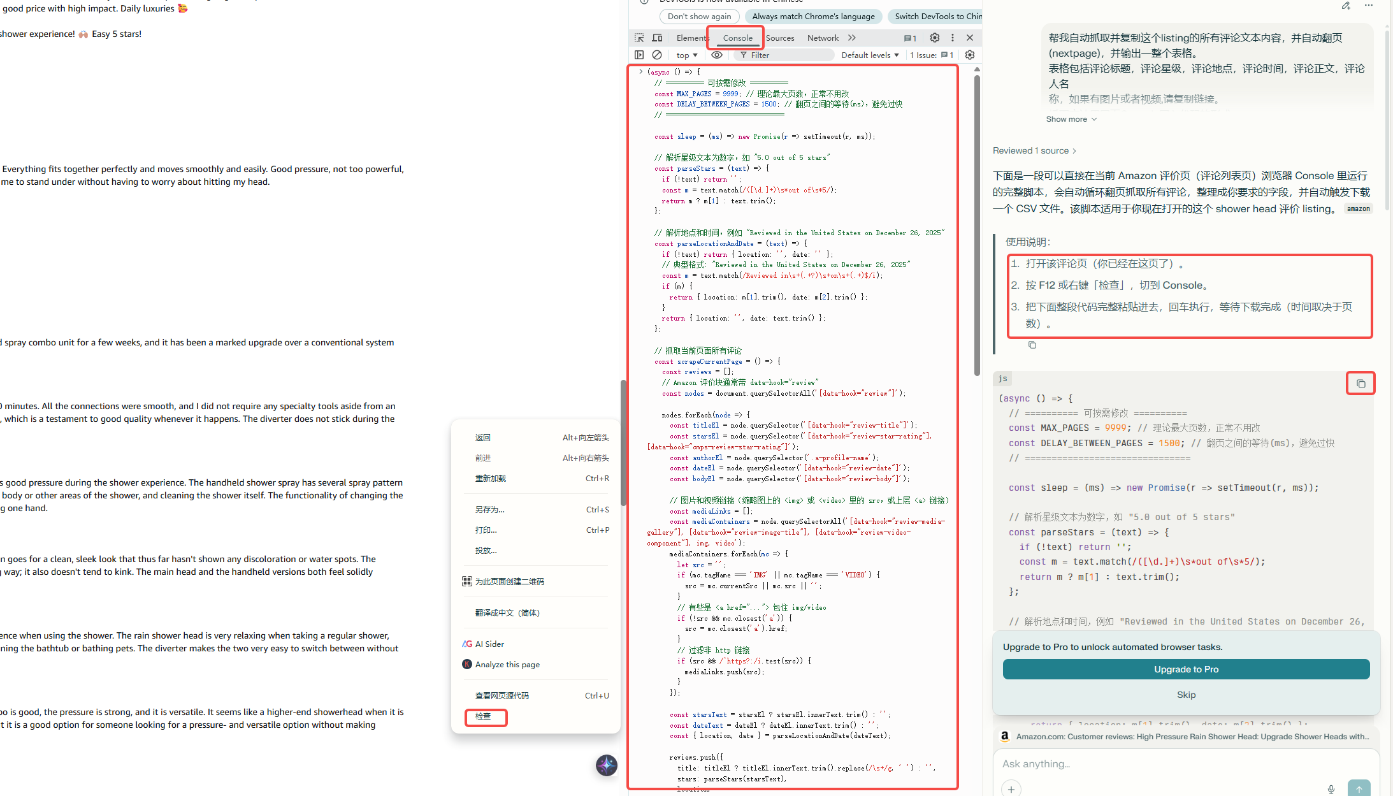Click the live expression eye icon
This screenshot has height=796, width=1393.
717,55
